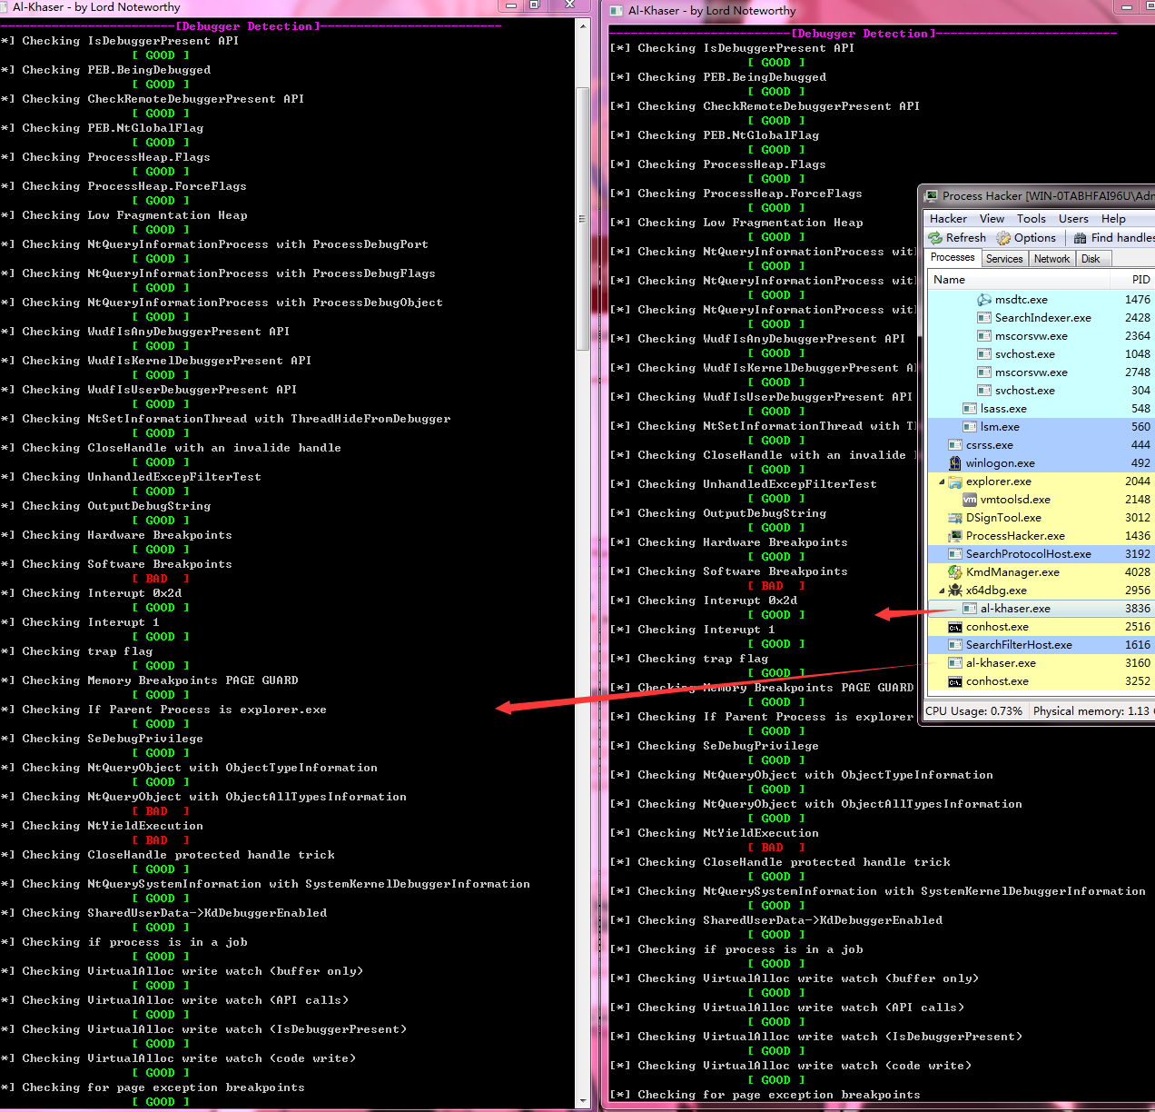Switch to the Processes tab
This screenshot has width=1155, height=1112.
coord(953,258)
